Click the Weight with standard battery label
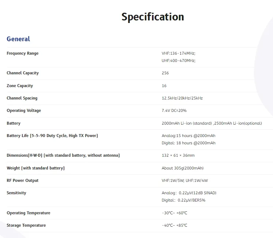This screenshot has width=273, height=238. (x=35, y=168)
